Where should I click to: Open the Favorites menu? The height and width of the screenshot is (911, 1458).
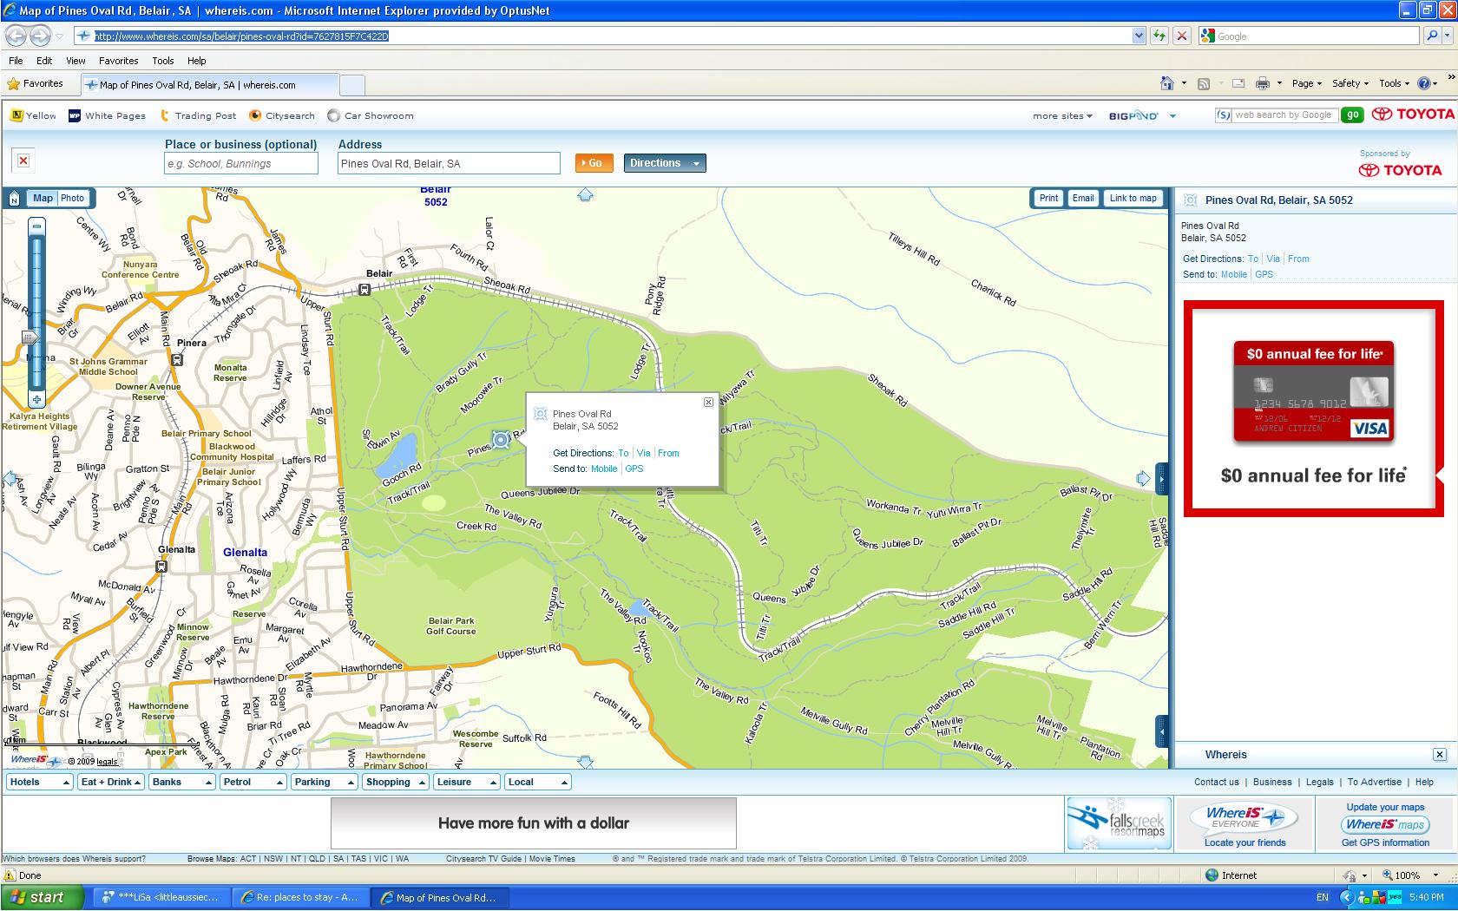(x=118, y=61)
